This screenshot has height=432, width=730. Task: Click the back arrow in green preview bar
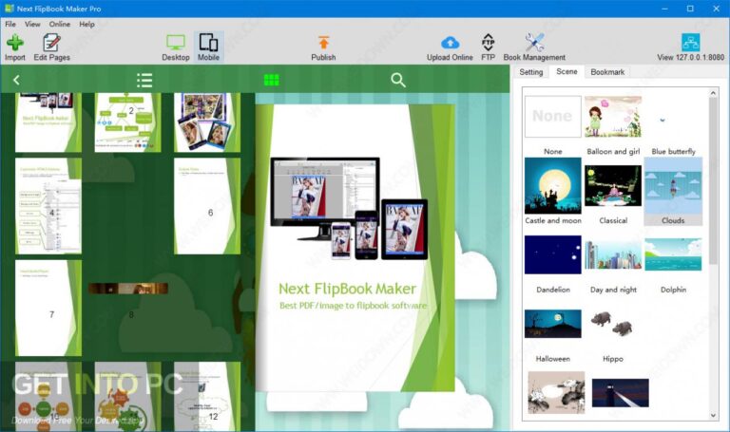pos(16,80)
